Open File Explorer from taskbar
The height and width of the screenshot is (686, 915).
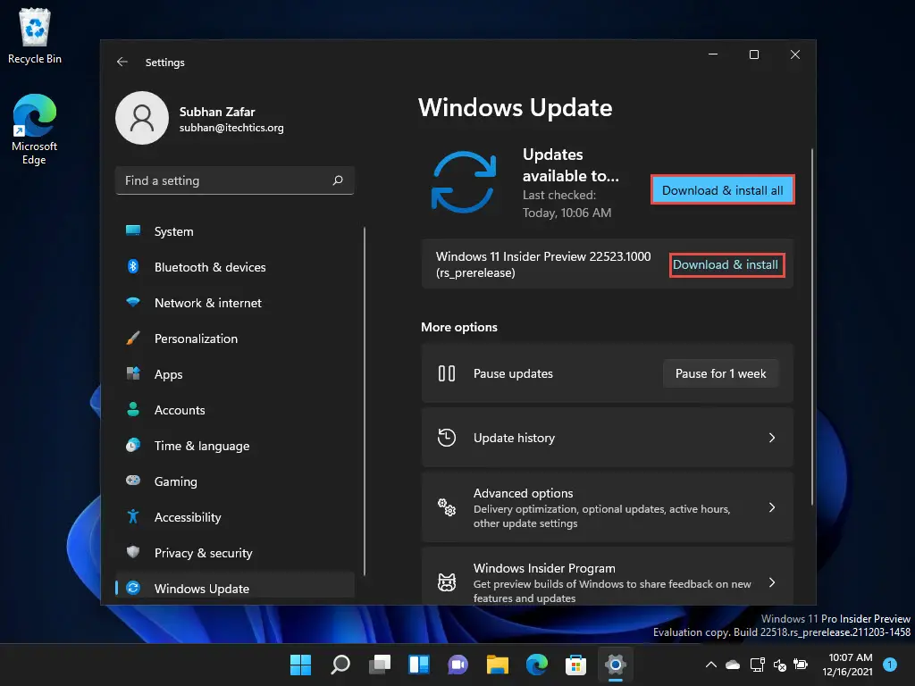498,665
